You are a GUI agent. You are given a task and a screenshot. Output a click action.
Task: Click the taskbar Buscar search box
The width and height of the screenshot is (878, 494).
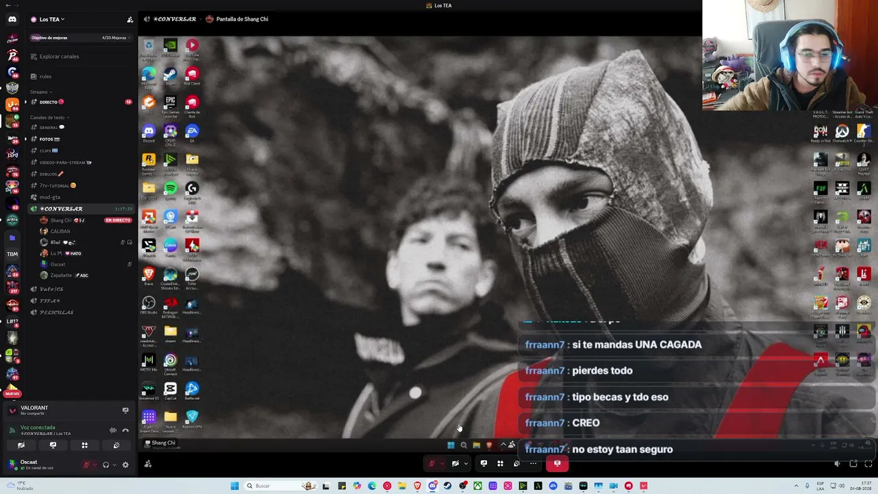(x=279, y=486)
